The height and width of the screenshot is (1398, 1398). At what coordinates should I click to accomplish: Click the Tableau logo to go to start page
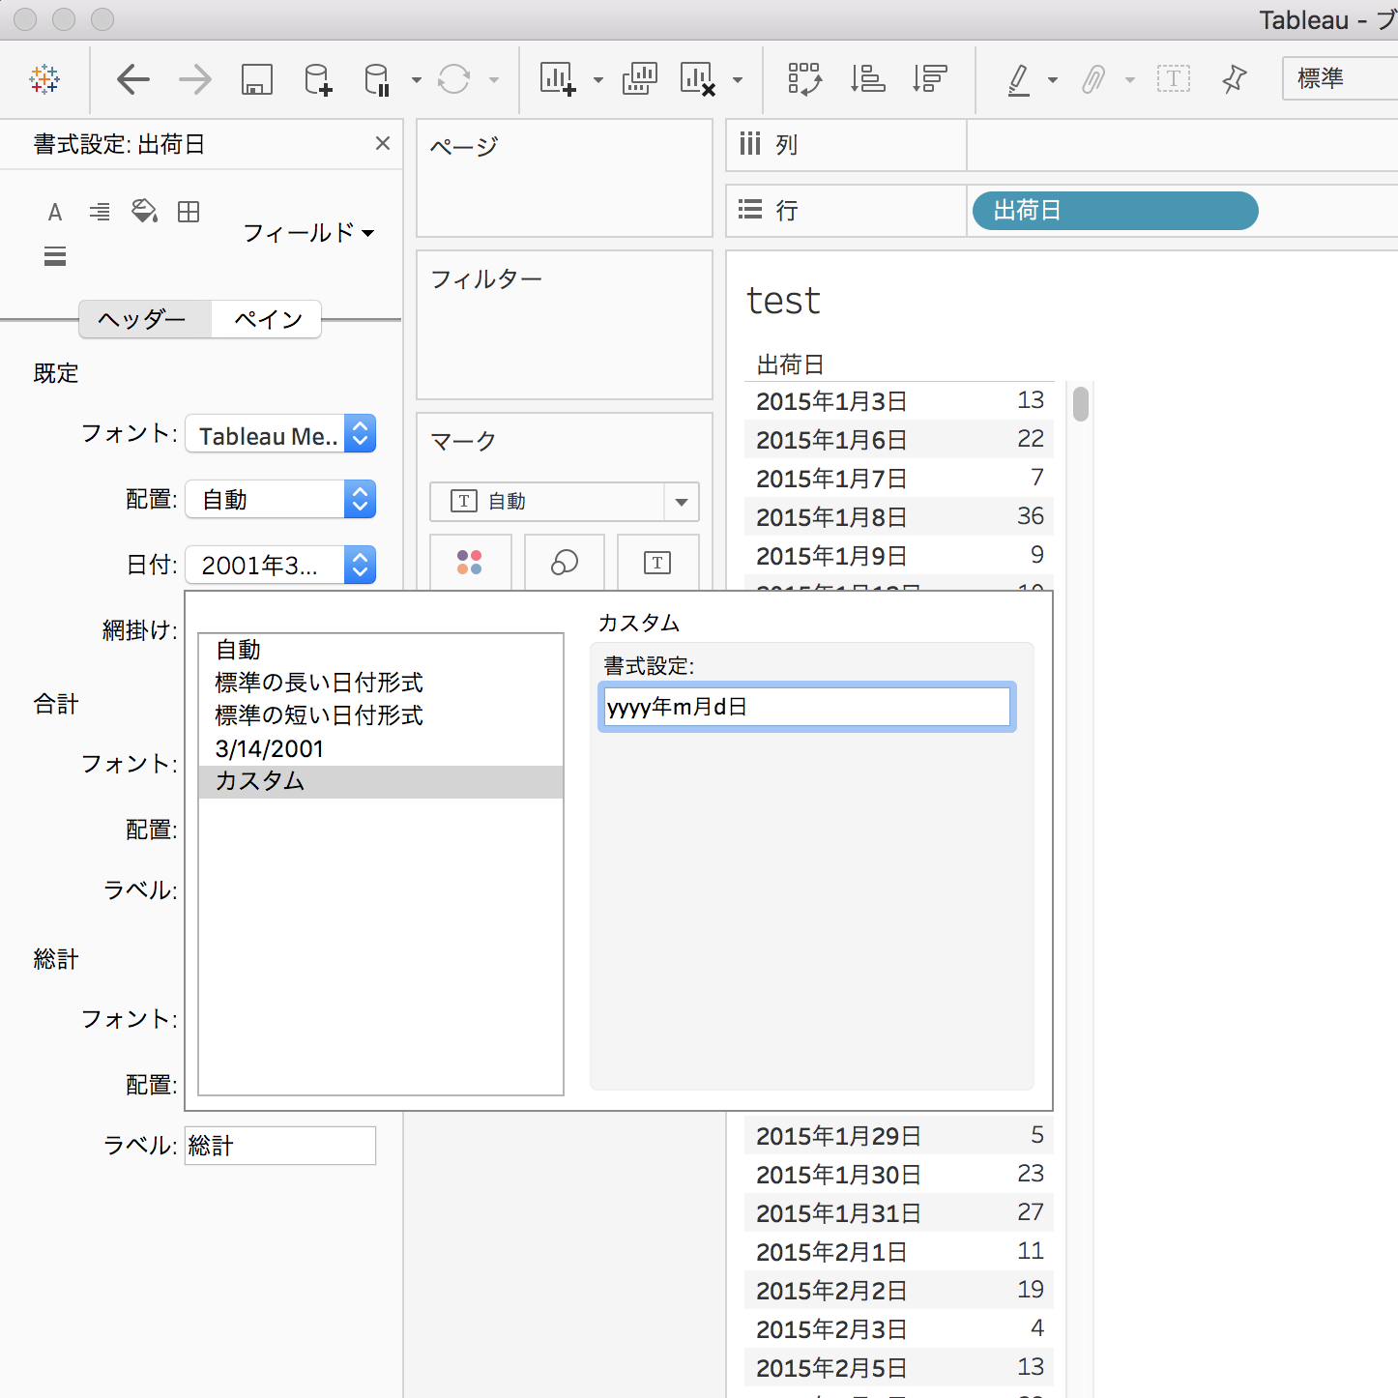44,79
